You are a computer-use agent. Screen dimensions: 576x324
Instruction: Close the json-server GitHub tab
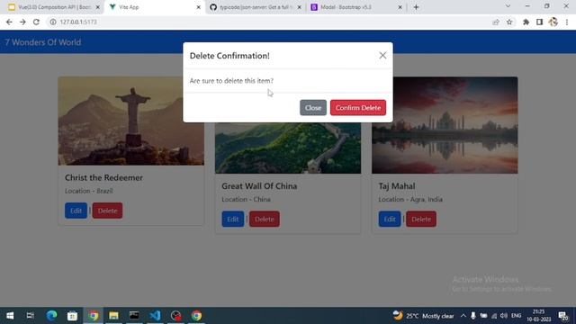point(299,7)
